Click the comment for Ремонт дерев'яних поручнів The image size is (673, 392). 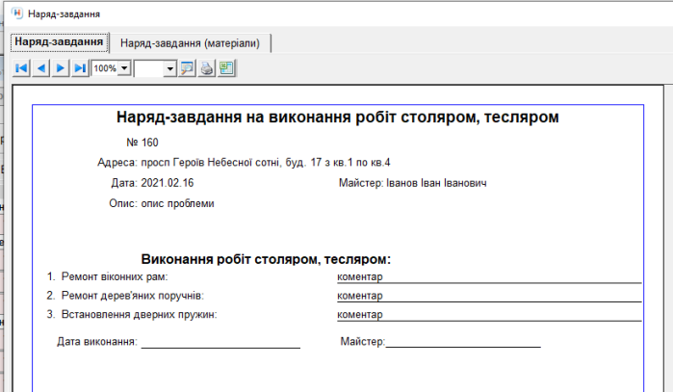(x=360, y=296)
